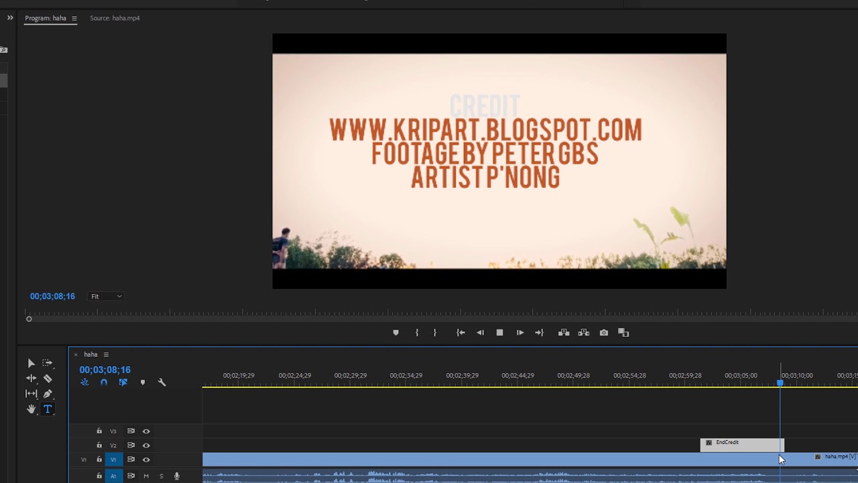
Task: Open the haha sequence panel menu
Action: coord(106,354)
